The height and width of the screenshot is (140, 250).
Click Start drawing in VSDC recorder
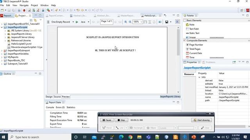tap(202, 120)
